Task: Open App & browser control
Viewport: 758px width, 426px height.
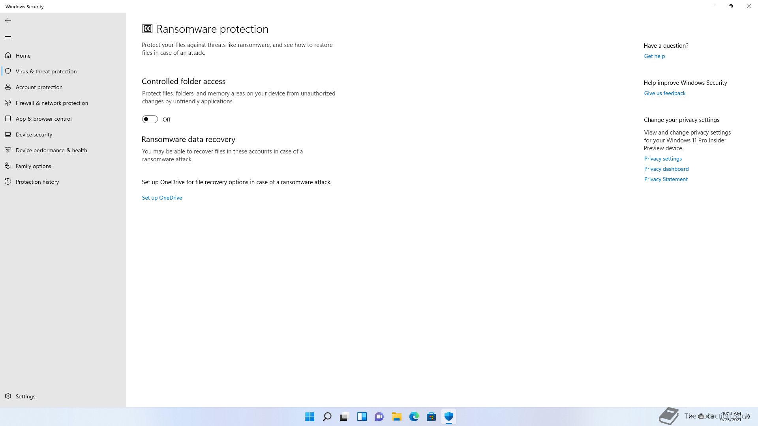Action: [63, 119]
